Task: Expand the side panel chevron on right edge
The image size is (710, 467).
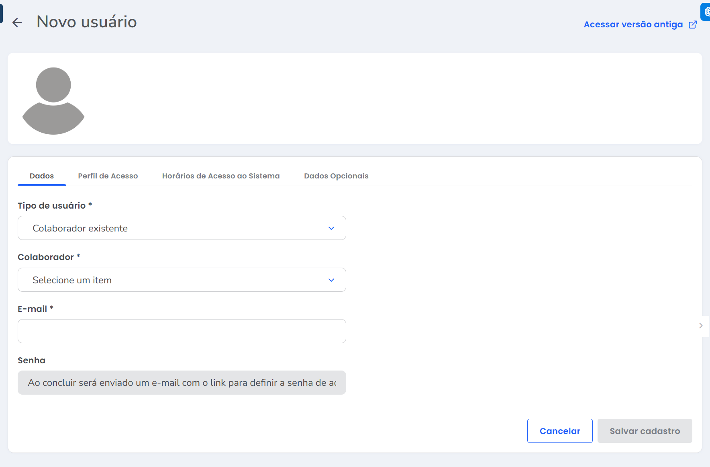Action: [701, 326]
